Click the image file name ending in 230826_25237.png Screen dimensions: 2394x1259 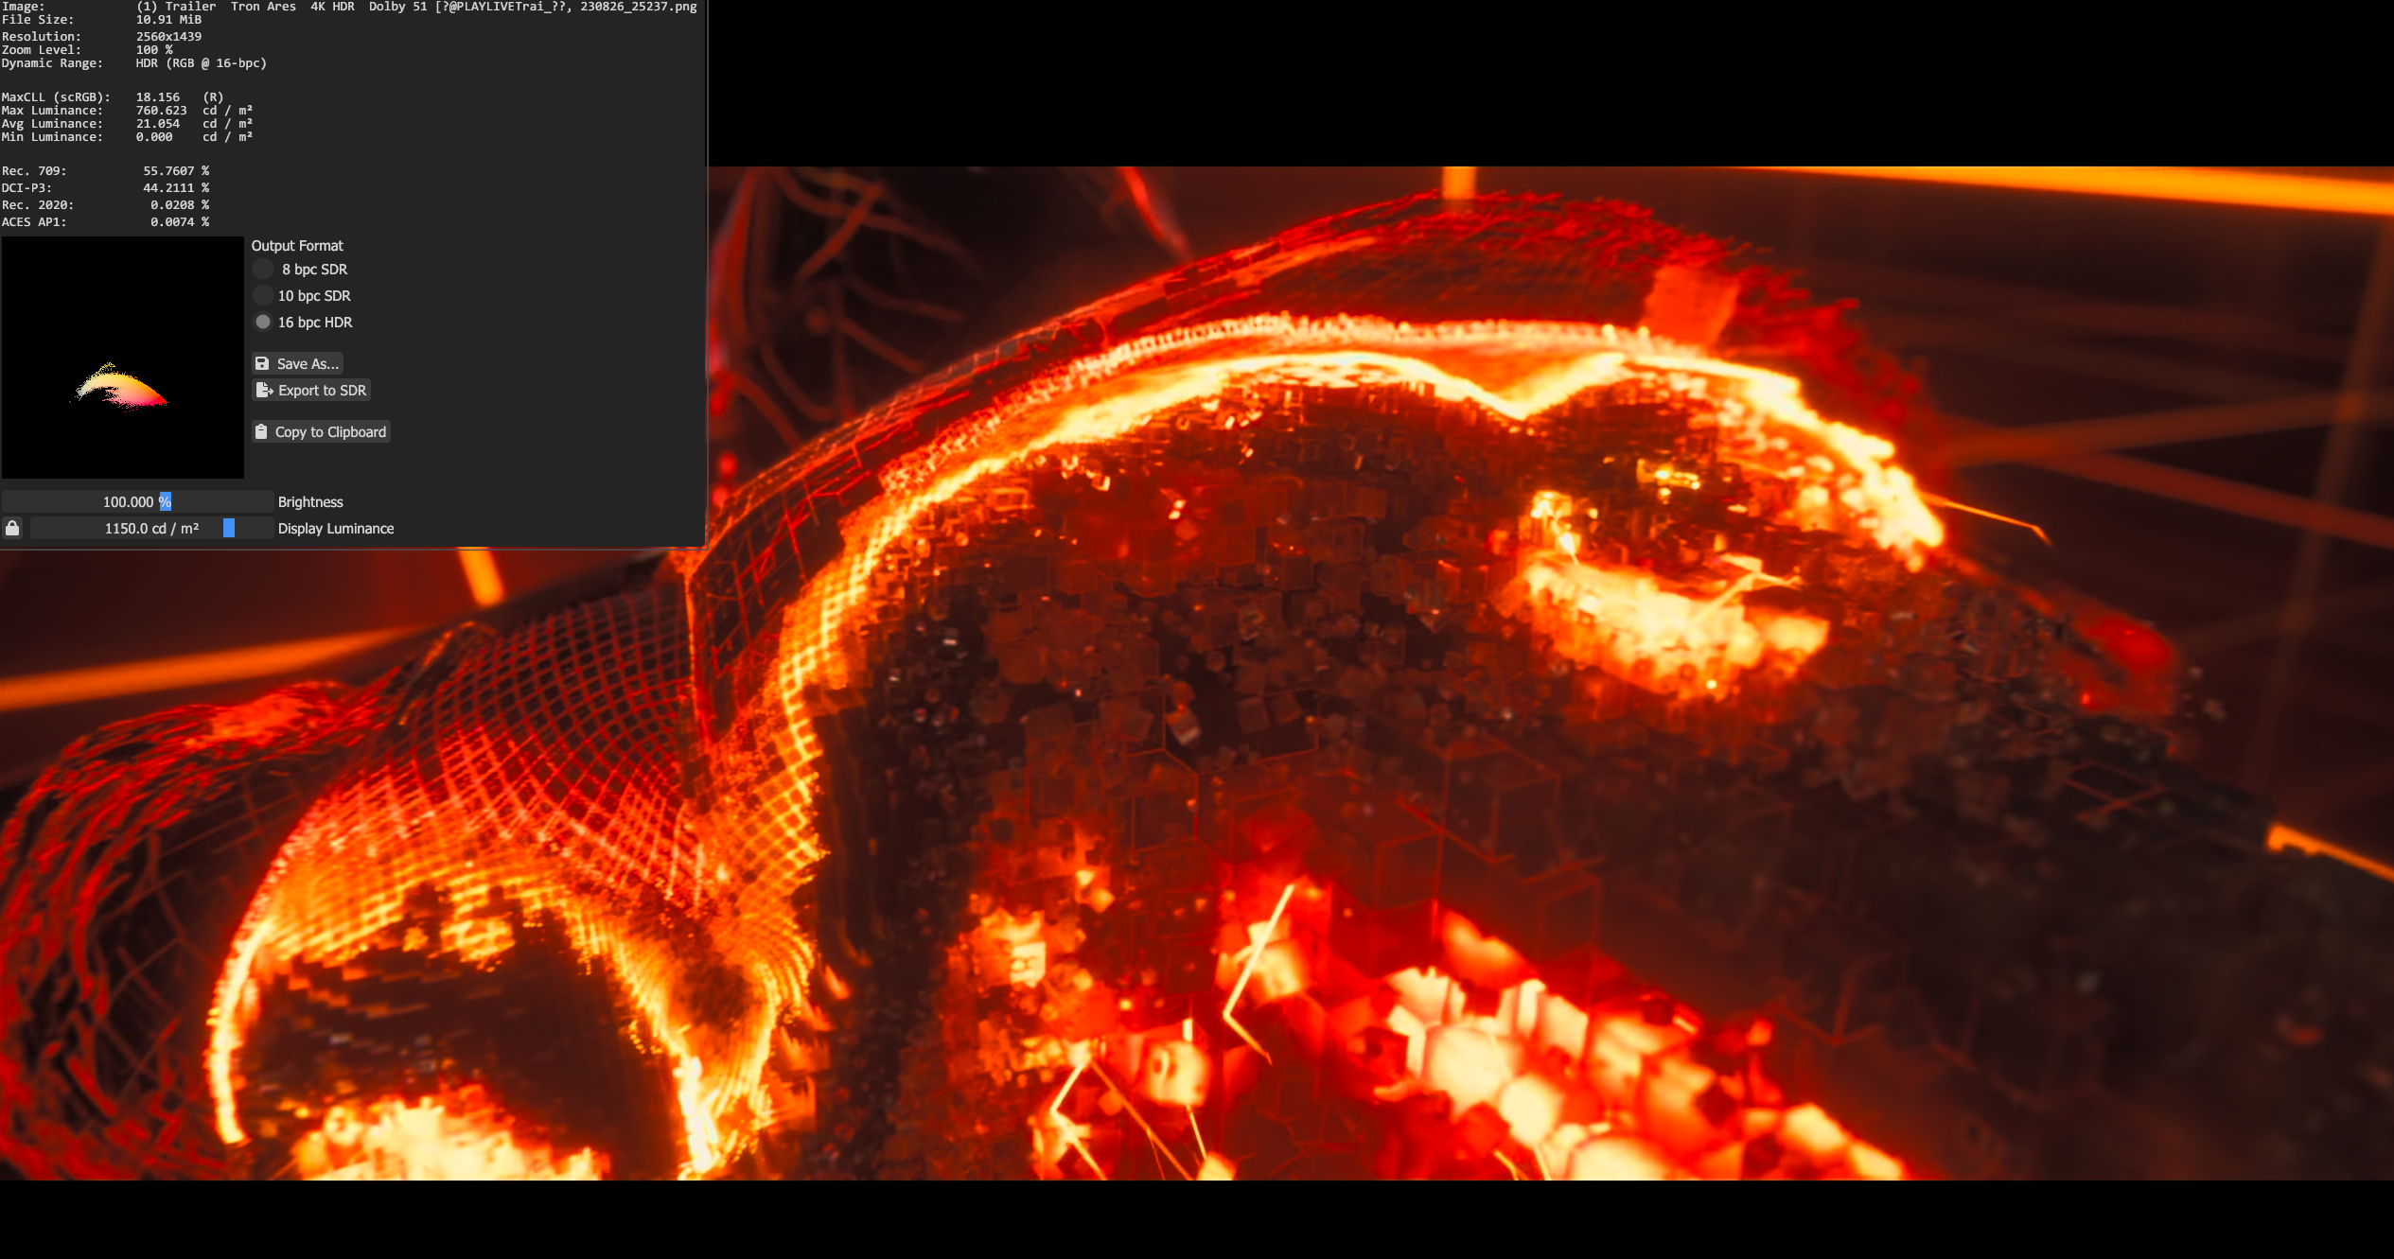tap(416, 7)
